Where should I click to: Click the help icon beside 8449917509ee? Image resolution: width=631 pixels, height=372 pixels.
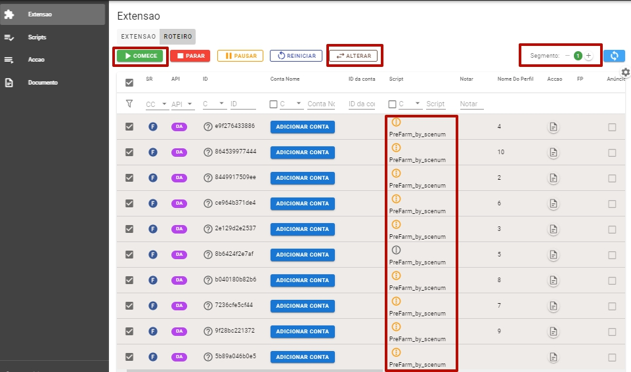point(207,178)
